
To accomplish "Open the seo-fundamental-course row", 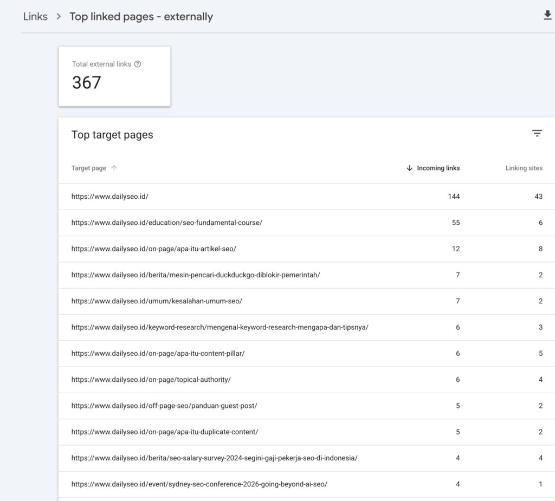I will pyautogui.click(x=307, y=223).
